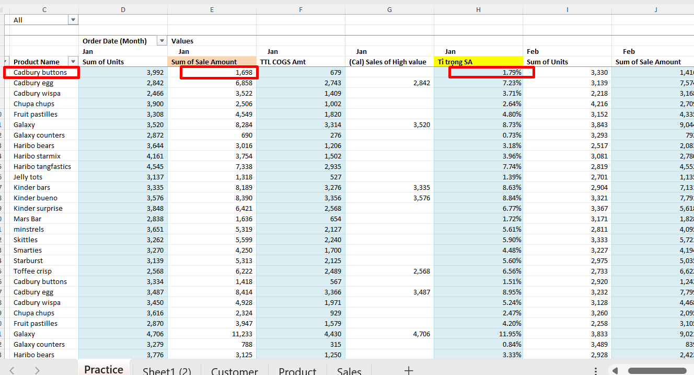Viewport: 694px width, 375px height.
Task: Select the yellow 'Ti trong SA' header cell
Action: click(478, 62)
